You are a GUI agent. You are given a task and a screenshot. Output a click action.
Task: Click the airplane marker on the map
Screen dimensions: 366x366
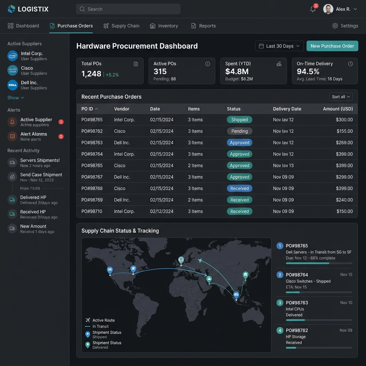pos(200,260)
